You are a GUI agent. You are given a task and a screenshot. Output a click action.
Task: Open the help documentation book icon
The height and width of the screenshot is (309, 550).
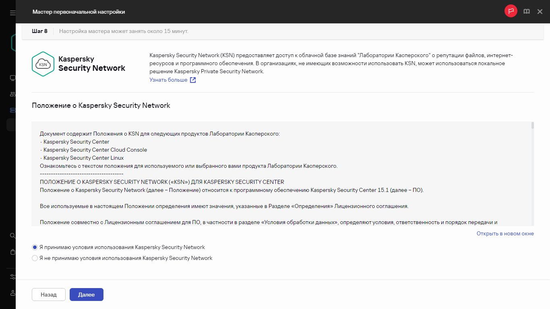pyautogui.click(x=526, y=12)
